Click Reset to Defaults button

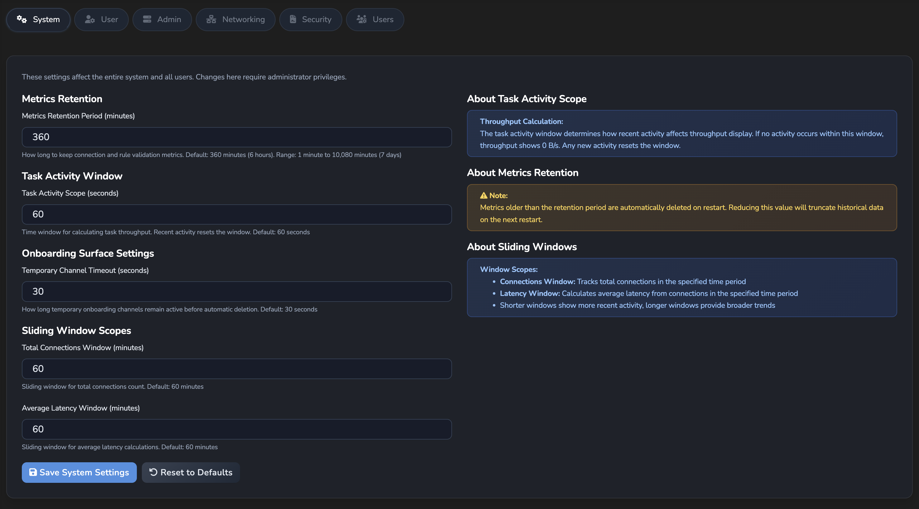(x=191, y=473)
